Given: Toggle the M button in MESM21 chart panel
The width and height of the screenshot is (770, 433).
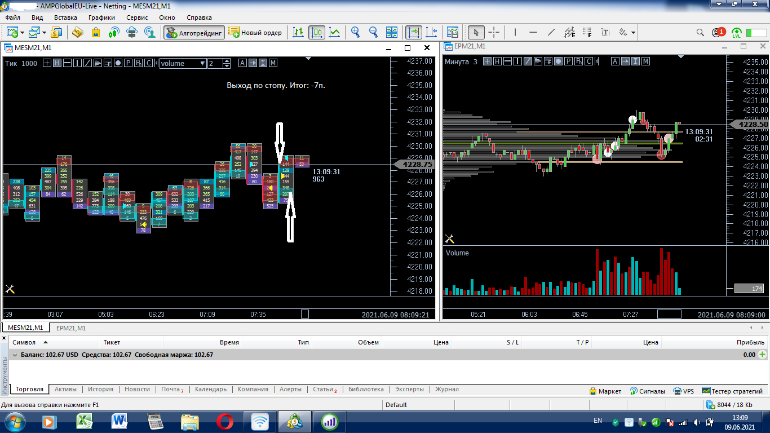Looking at the screenshot, I should click(x=273, y=63).
